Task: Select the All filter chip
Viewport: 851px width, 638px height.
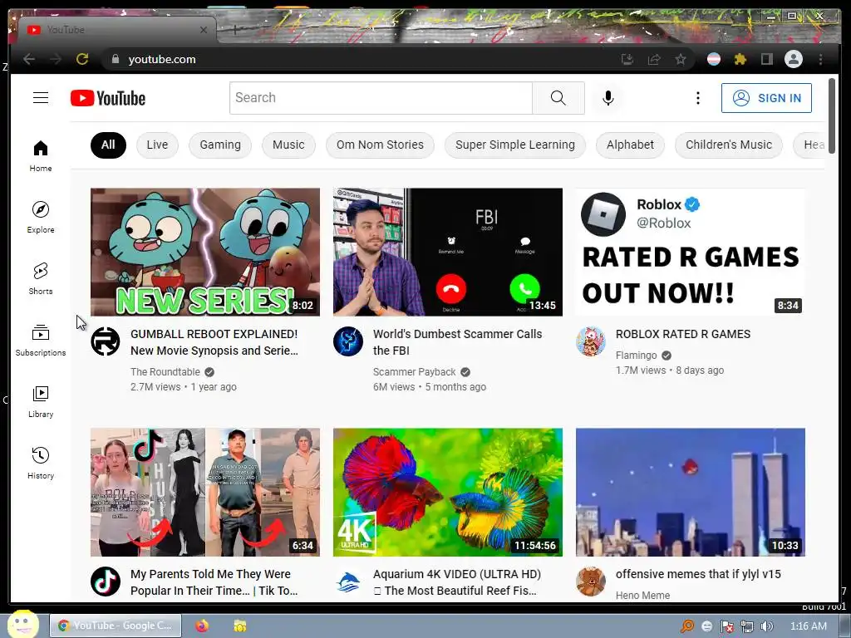Action: 108,145
